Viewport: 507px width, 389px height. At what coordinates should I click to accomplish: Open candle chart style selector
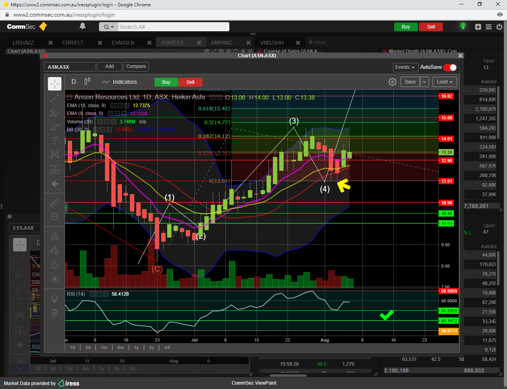click(x=87, y=81)
